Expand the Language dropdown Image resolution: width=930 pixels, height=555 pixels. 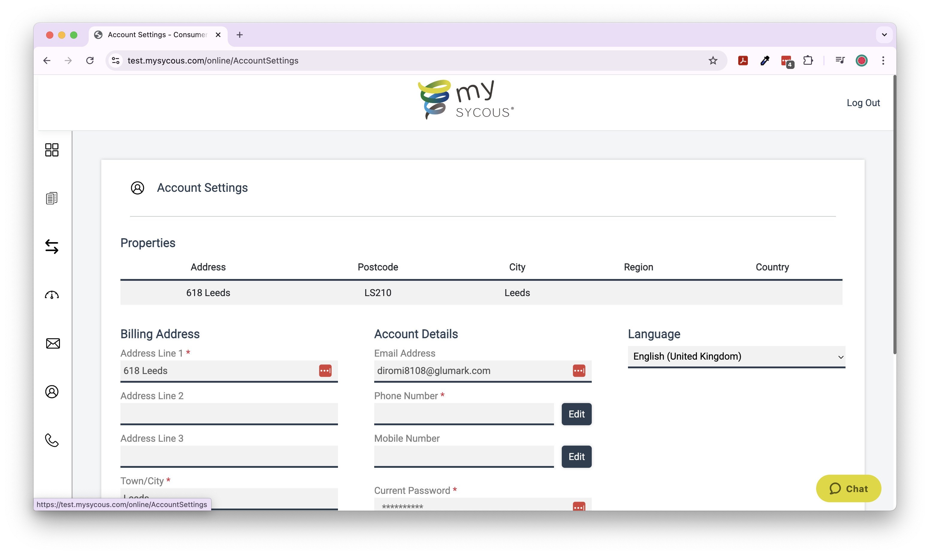pos(736,356)
